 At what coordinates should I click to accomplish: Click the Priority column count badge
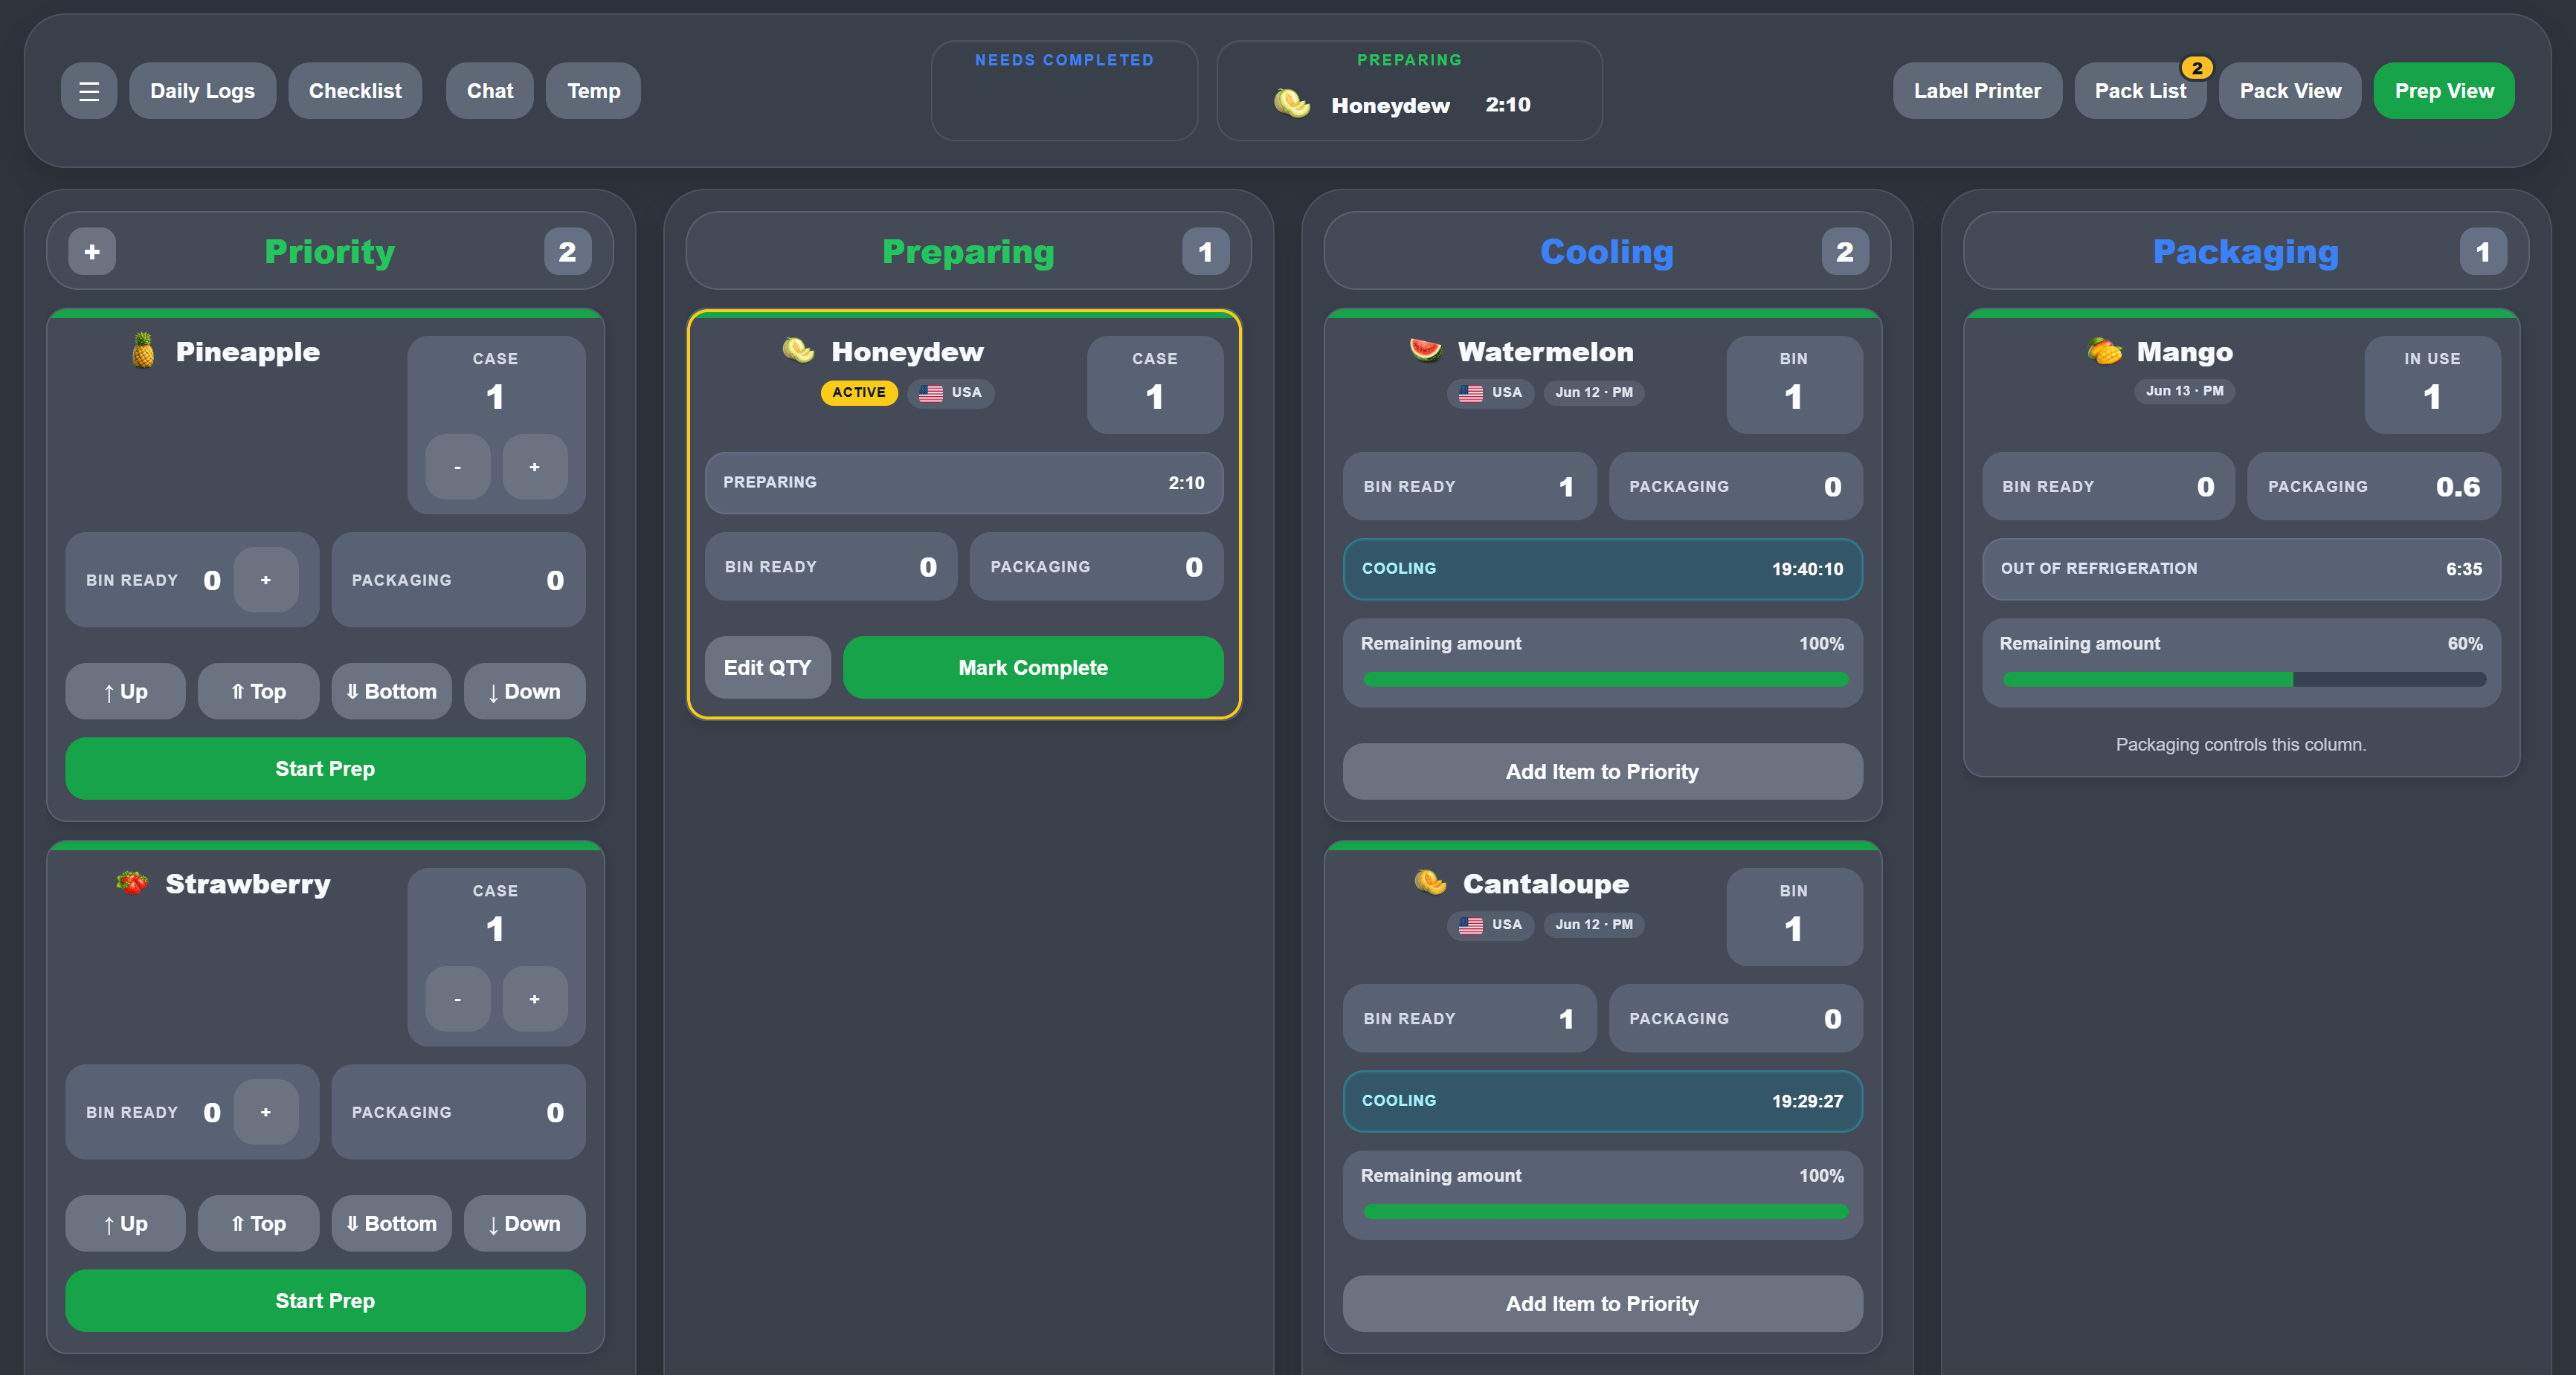point(567,252)
